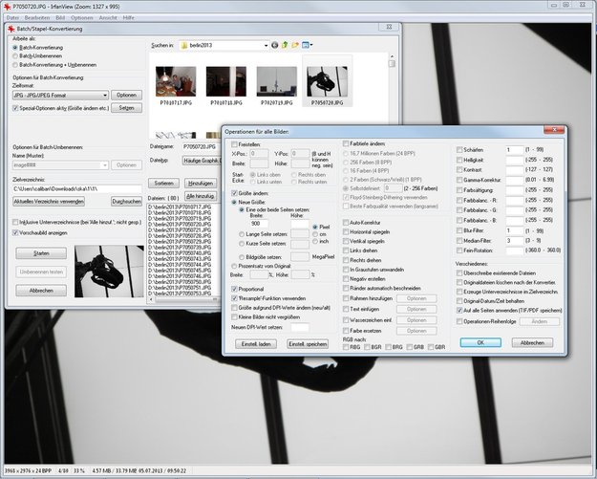Image resolution: width=597 pixels, height=479 pixels.
Task: Click the Starten button
Action: [41, 253]
